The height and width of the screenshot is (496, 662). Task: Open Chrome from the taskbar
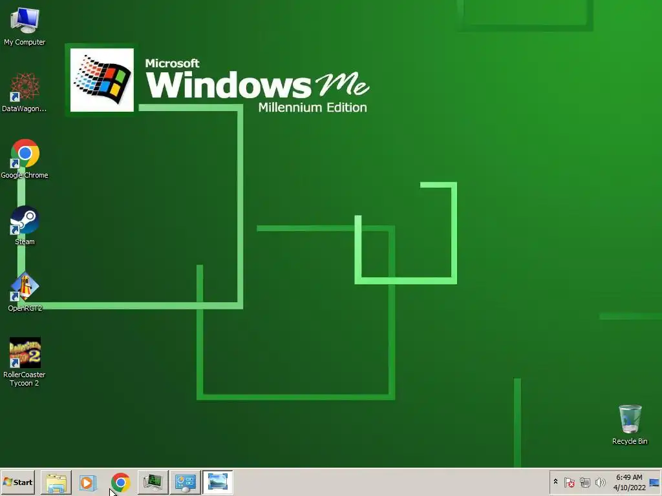click(x=121, y=482)
